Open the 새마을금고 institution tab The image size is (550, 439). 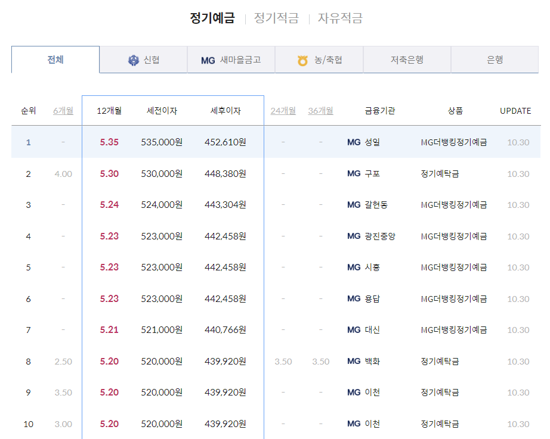(231, 60)
